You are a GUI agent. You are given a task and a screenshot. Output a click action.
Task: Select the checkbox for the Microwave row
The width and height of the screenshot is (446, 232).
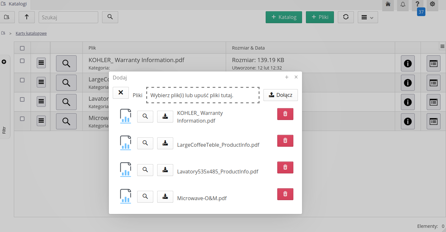pyautogui.click(x=22, y=119)
